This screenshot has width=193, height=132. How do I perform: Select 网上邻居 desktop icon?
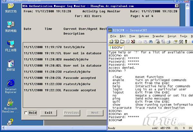tap(11, 46)
